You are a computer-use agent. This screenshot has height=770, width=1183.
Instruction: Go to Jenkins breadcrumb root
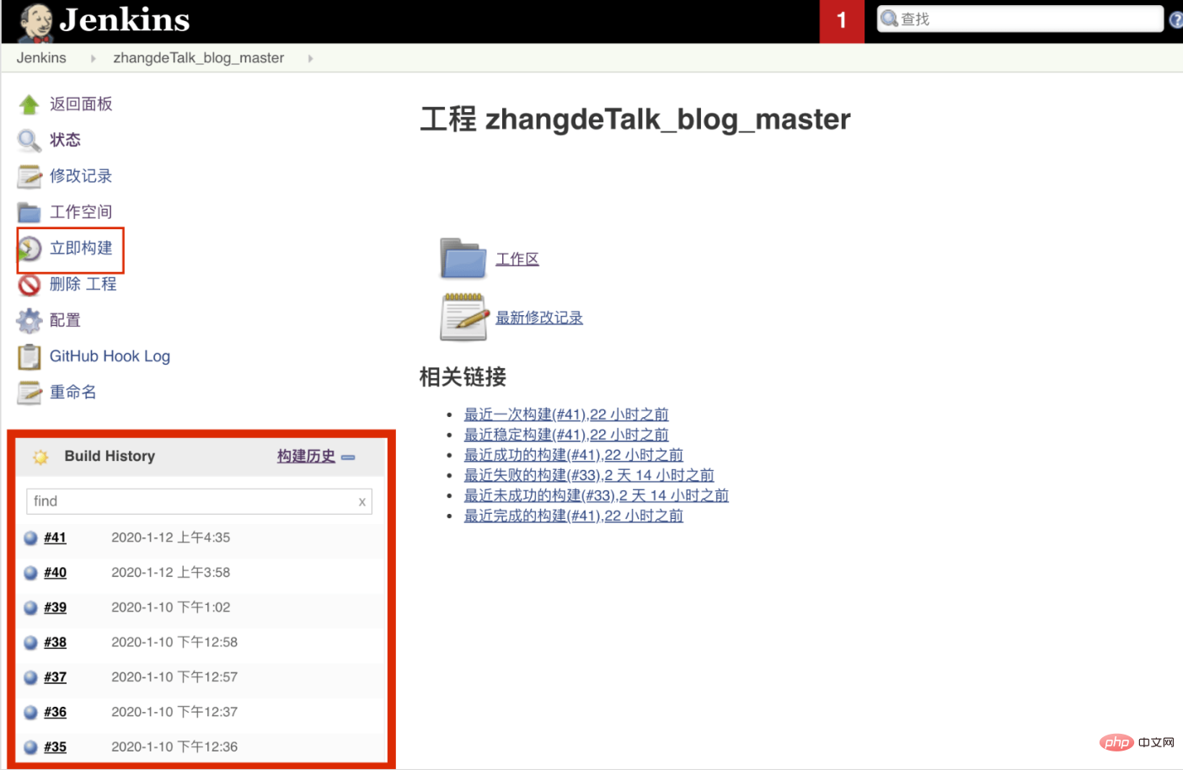[x=41, y=58]
